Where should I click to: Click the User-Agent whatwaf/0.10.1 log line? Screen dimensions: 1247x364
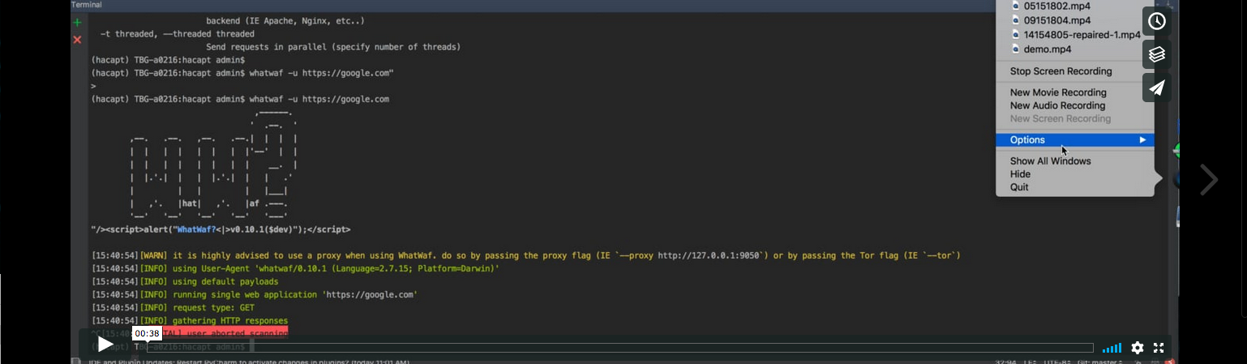[295, 268]
